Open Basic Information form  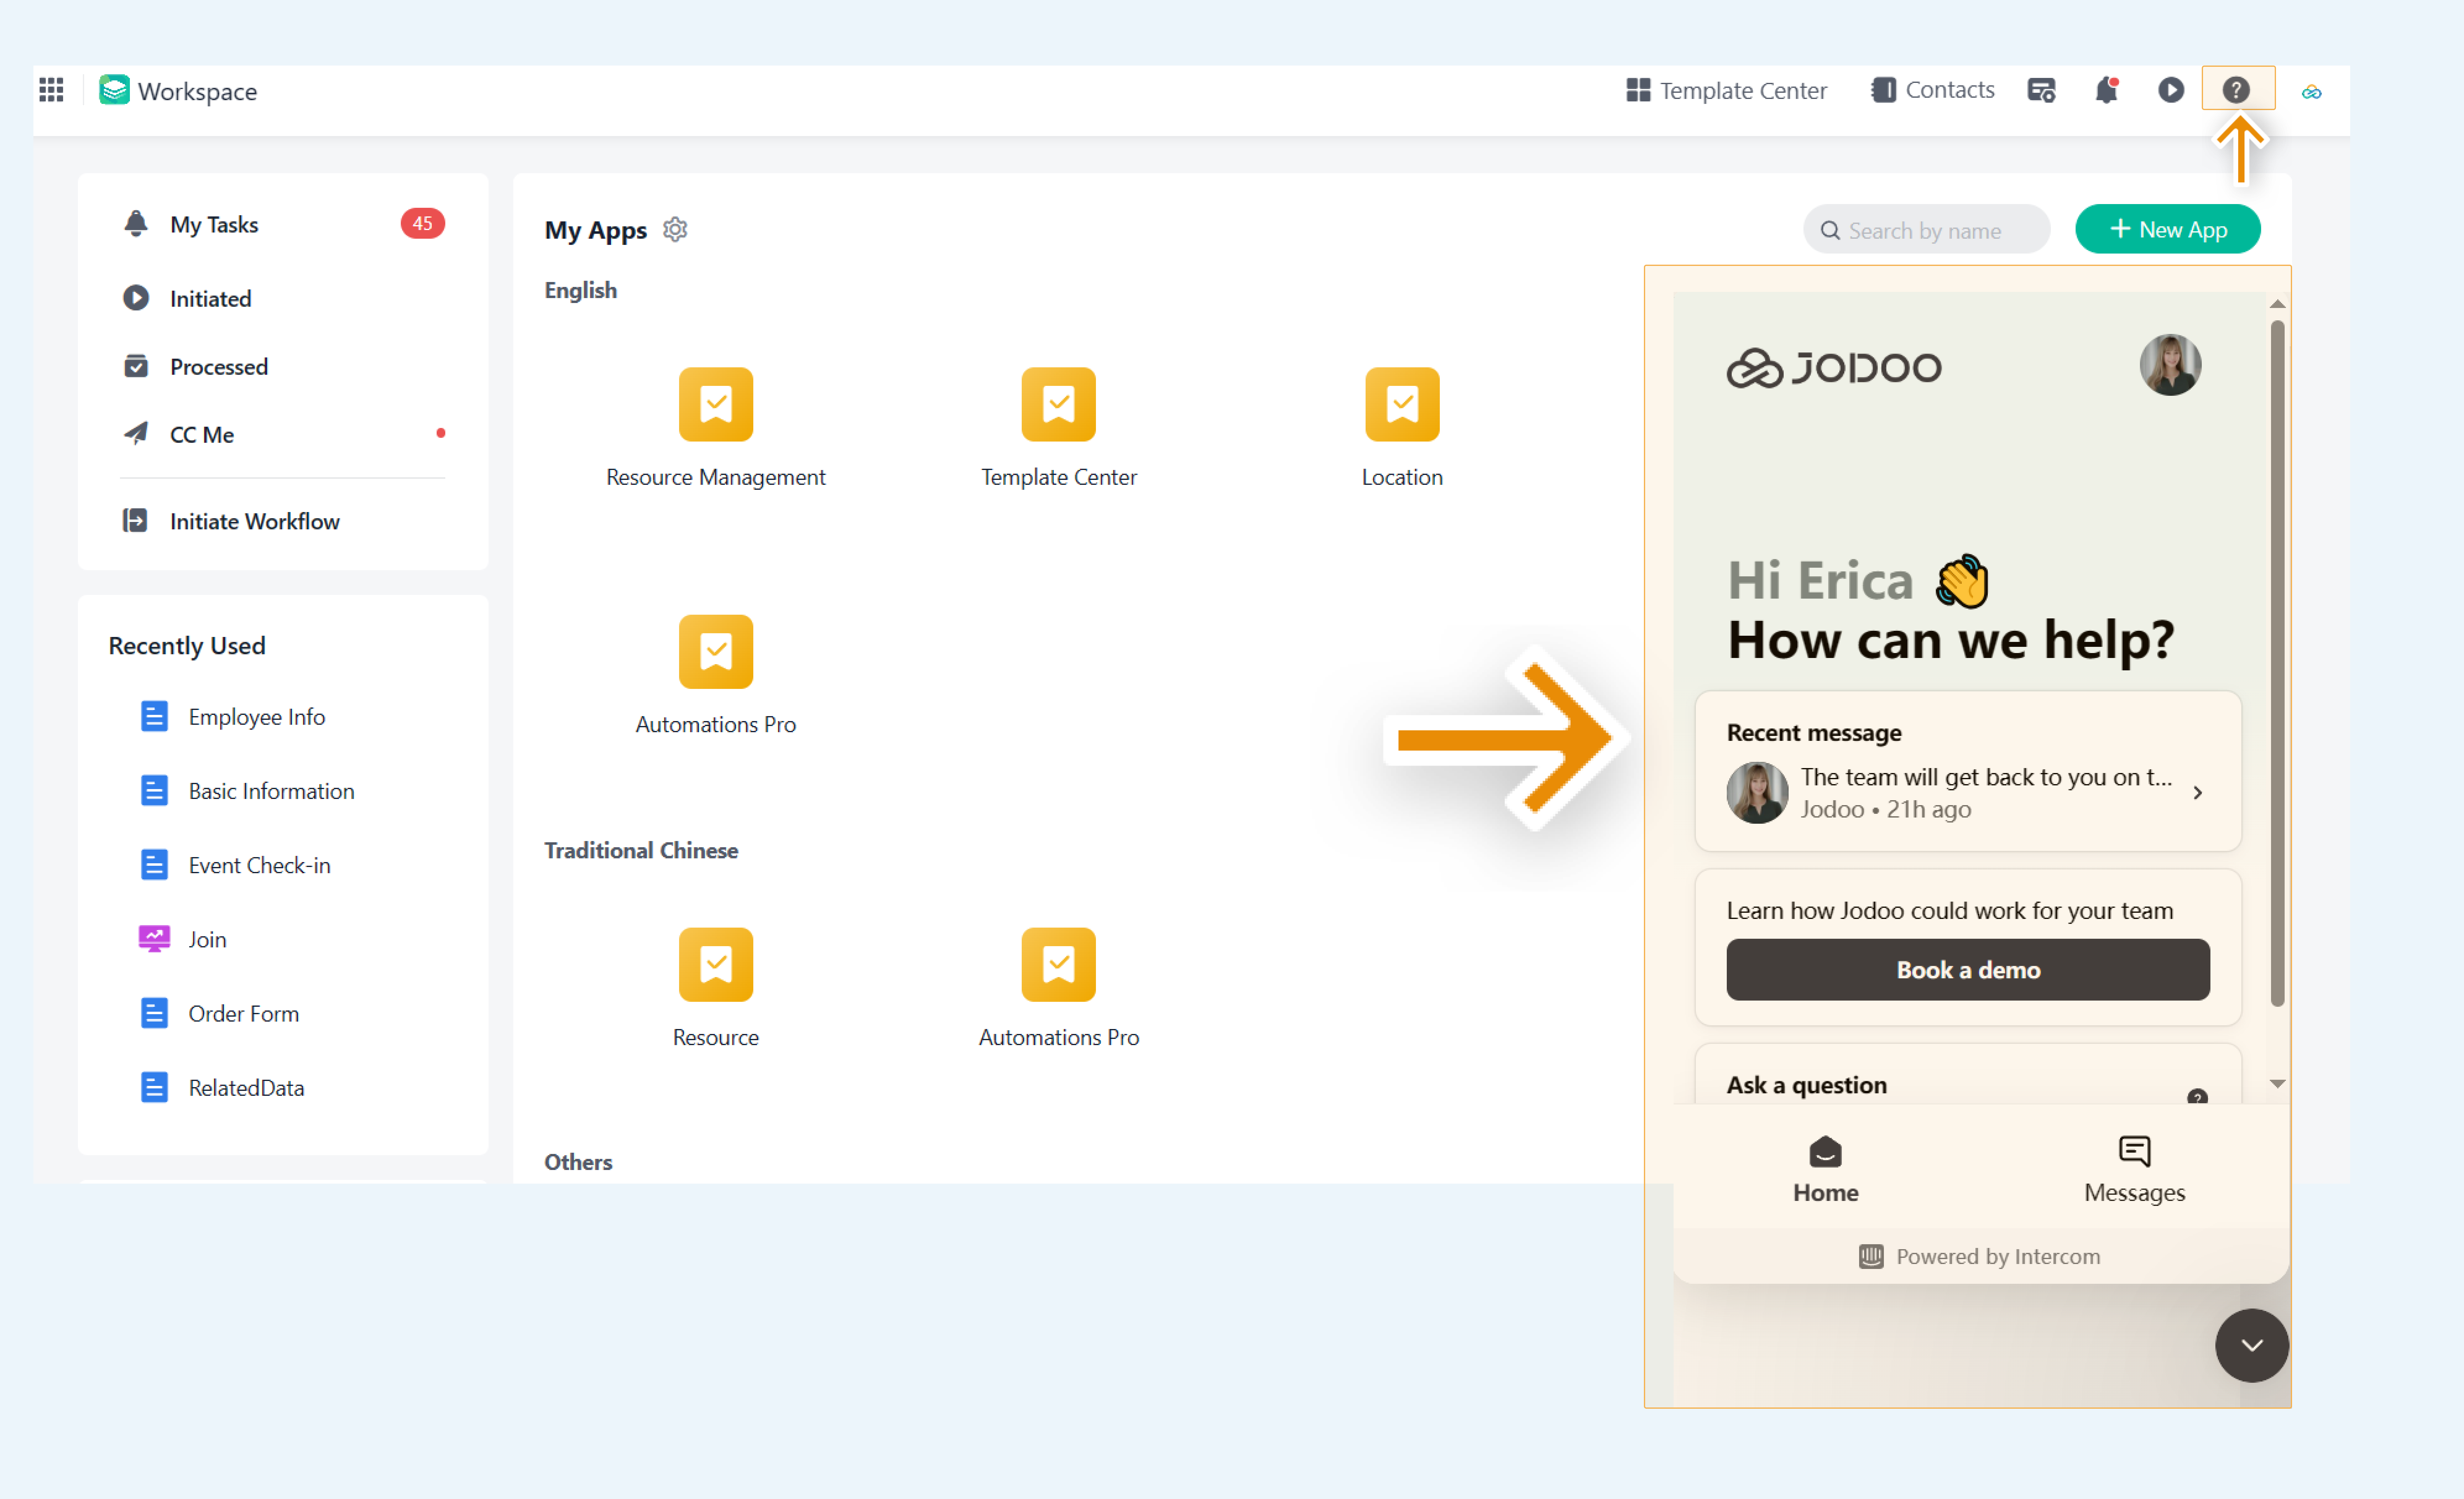(x=271, y=791)
